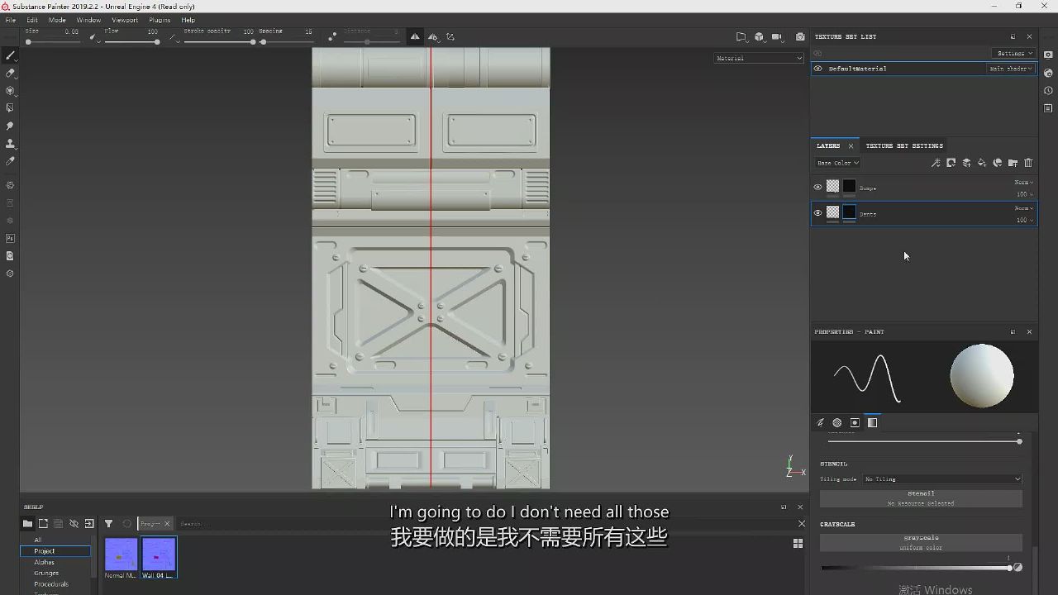Open the Plugins menu
The image size is (1058, 595).
(x=160, y=20)
